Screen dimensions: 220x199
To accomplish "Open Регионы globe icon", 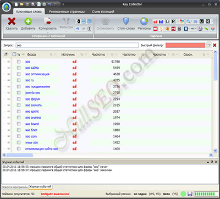I will (144, 21).
